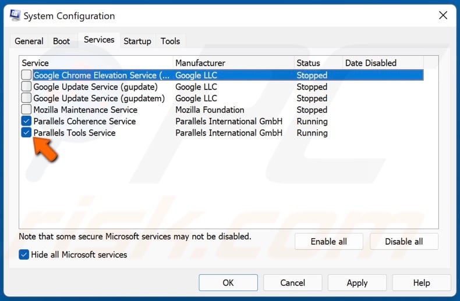Close the System Configuration window
The height and width of the screenshot is (301, 460).
(443, 15)
